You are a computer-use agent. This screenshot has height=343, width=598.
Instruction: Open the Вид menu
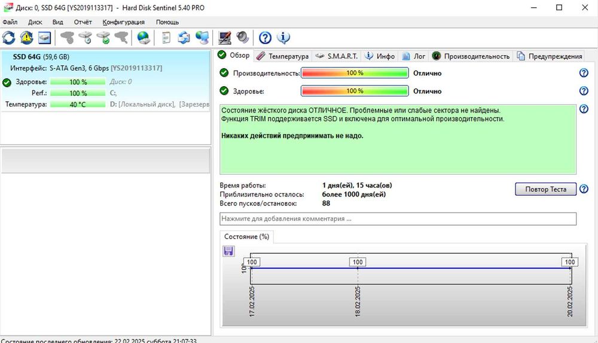pos(57,22)
